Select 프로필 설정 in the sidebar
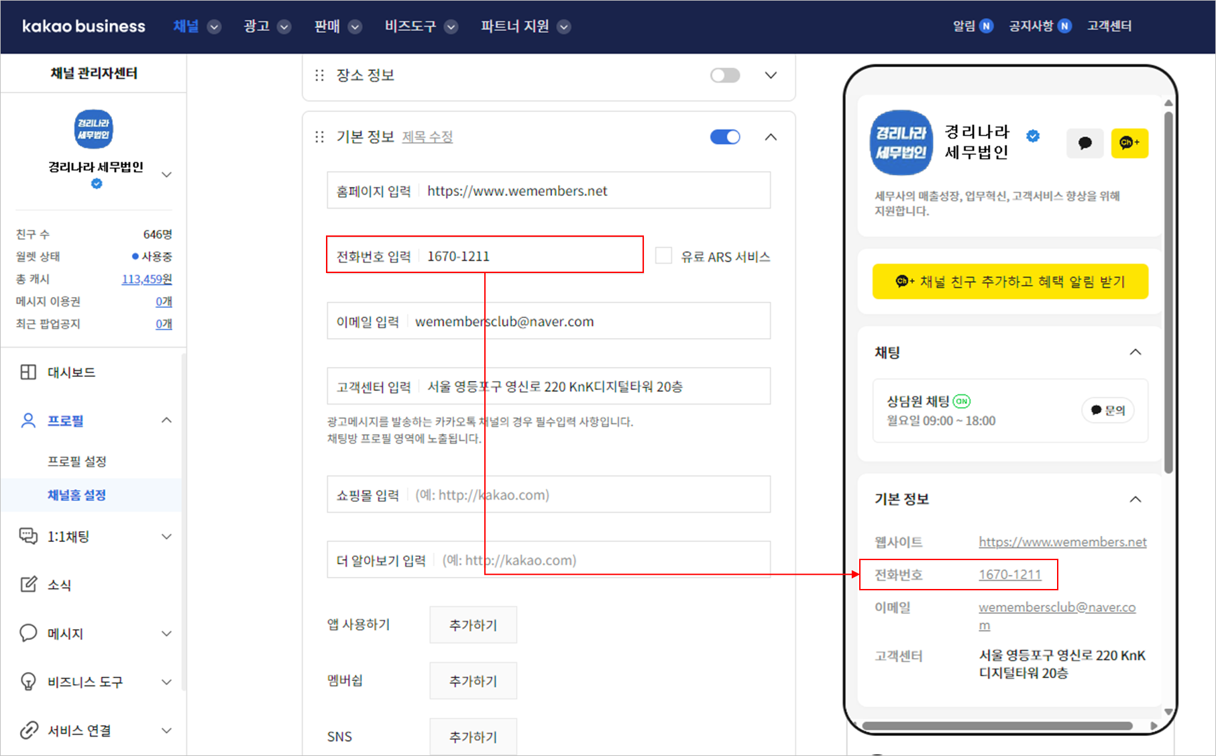 tap(77, 462)
